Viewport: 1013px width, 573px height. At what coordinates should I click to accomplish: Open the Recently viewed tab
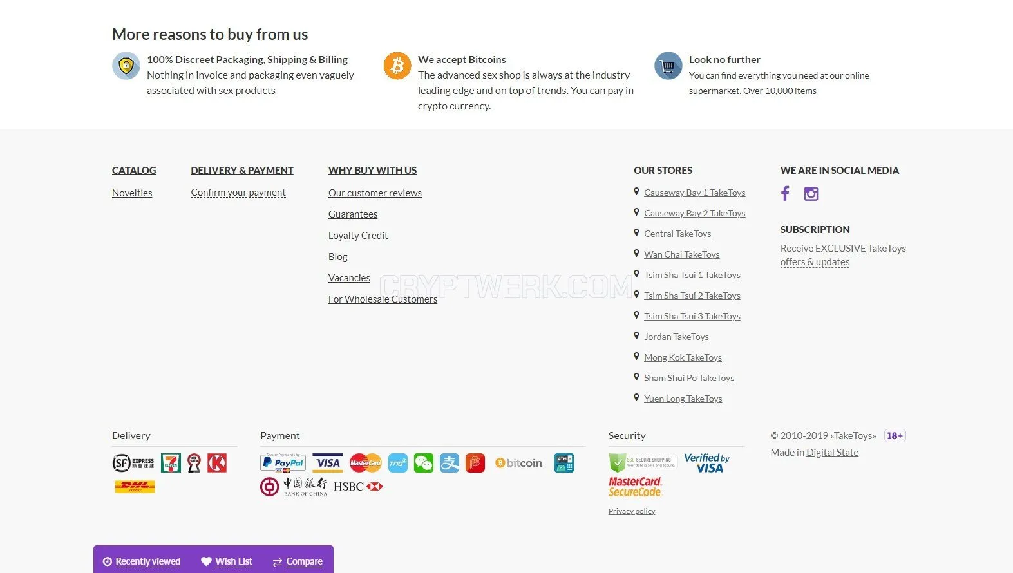coord(142,561)
